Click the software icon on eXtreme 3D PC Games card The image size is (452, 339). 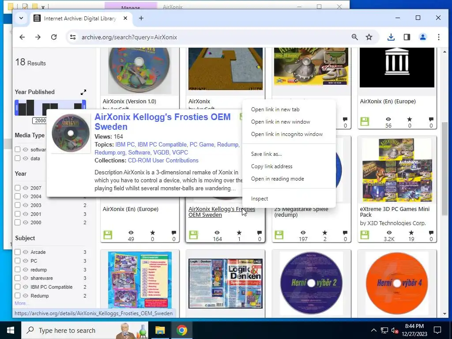[365, 235]
